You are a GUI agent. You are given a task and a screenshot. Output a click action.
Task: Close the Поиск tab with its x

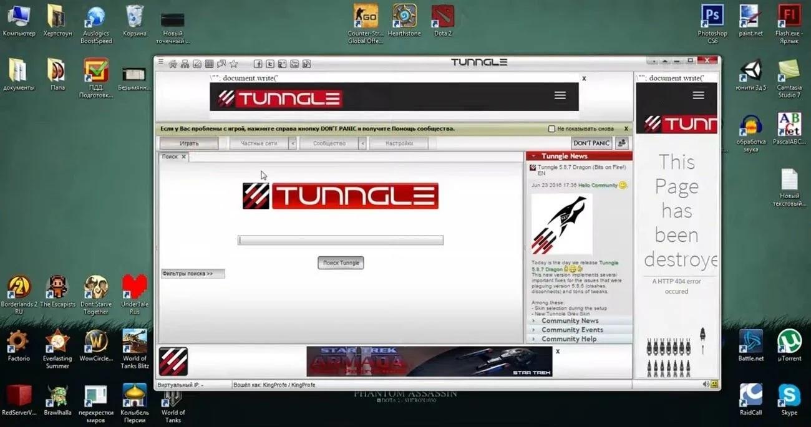pyautogui.click(x=183, y=157)
